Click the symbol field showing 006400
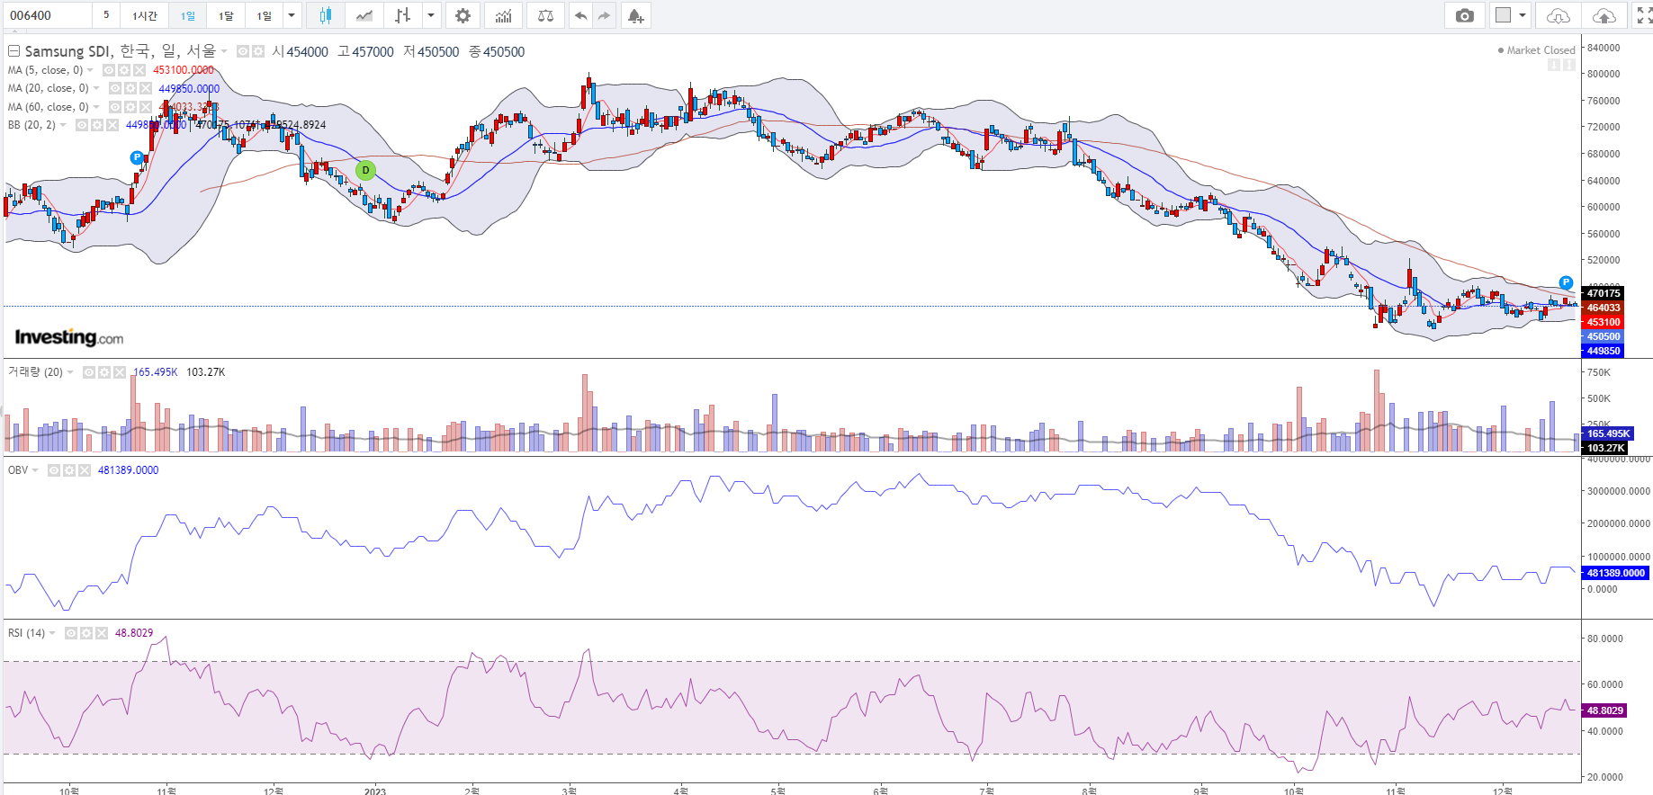This screenshot has width=1653, height=795. [46, 15]
